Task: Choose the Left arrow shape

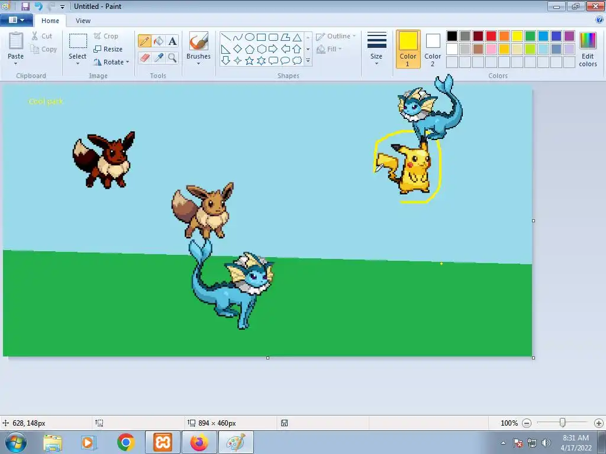Action: pos(285,49)
